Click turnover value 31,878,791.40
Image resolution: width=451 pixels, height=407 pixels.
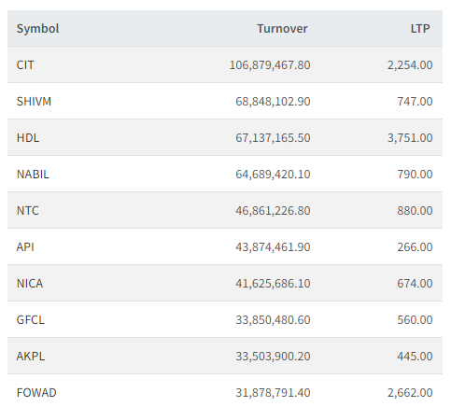[273, 393]
